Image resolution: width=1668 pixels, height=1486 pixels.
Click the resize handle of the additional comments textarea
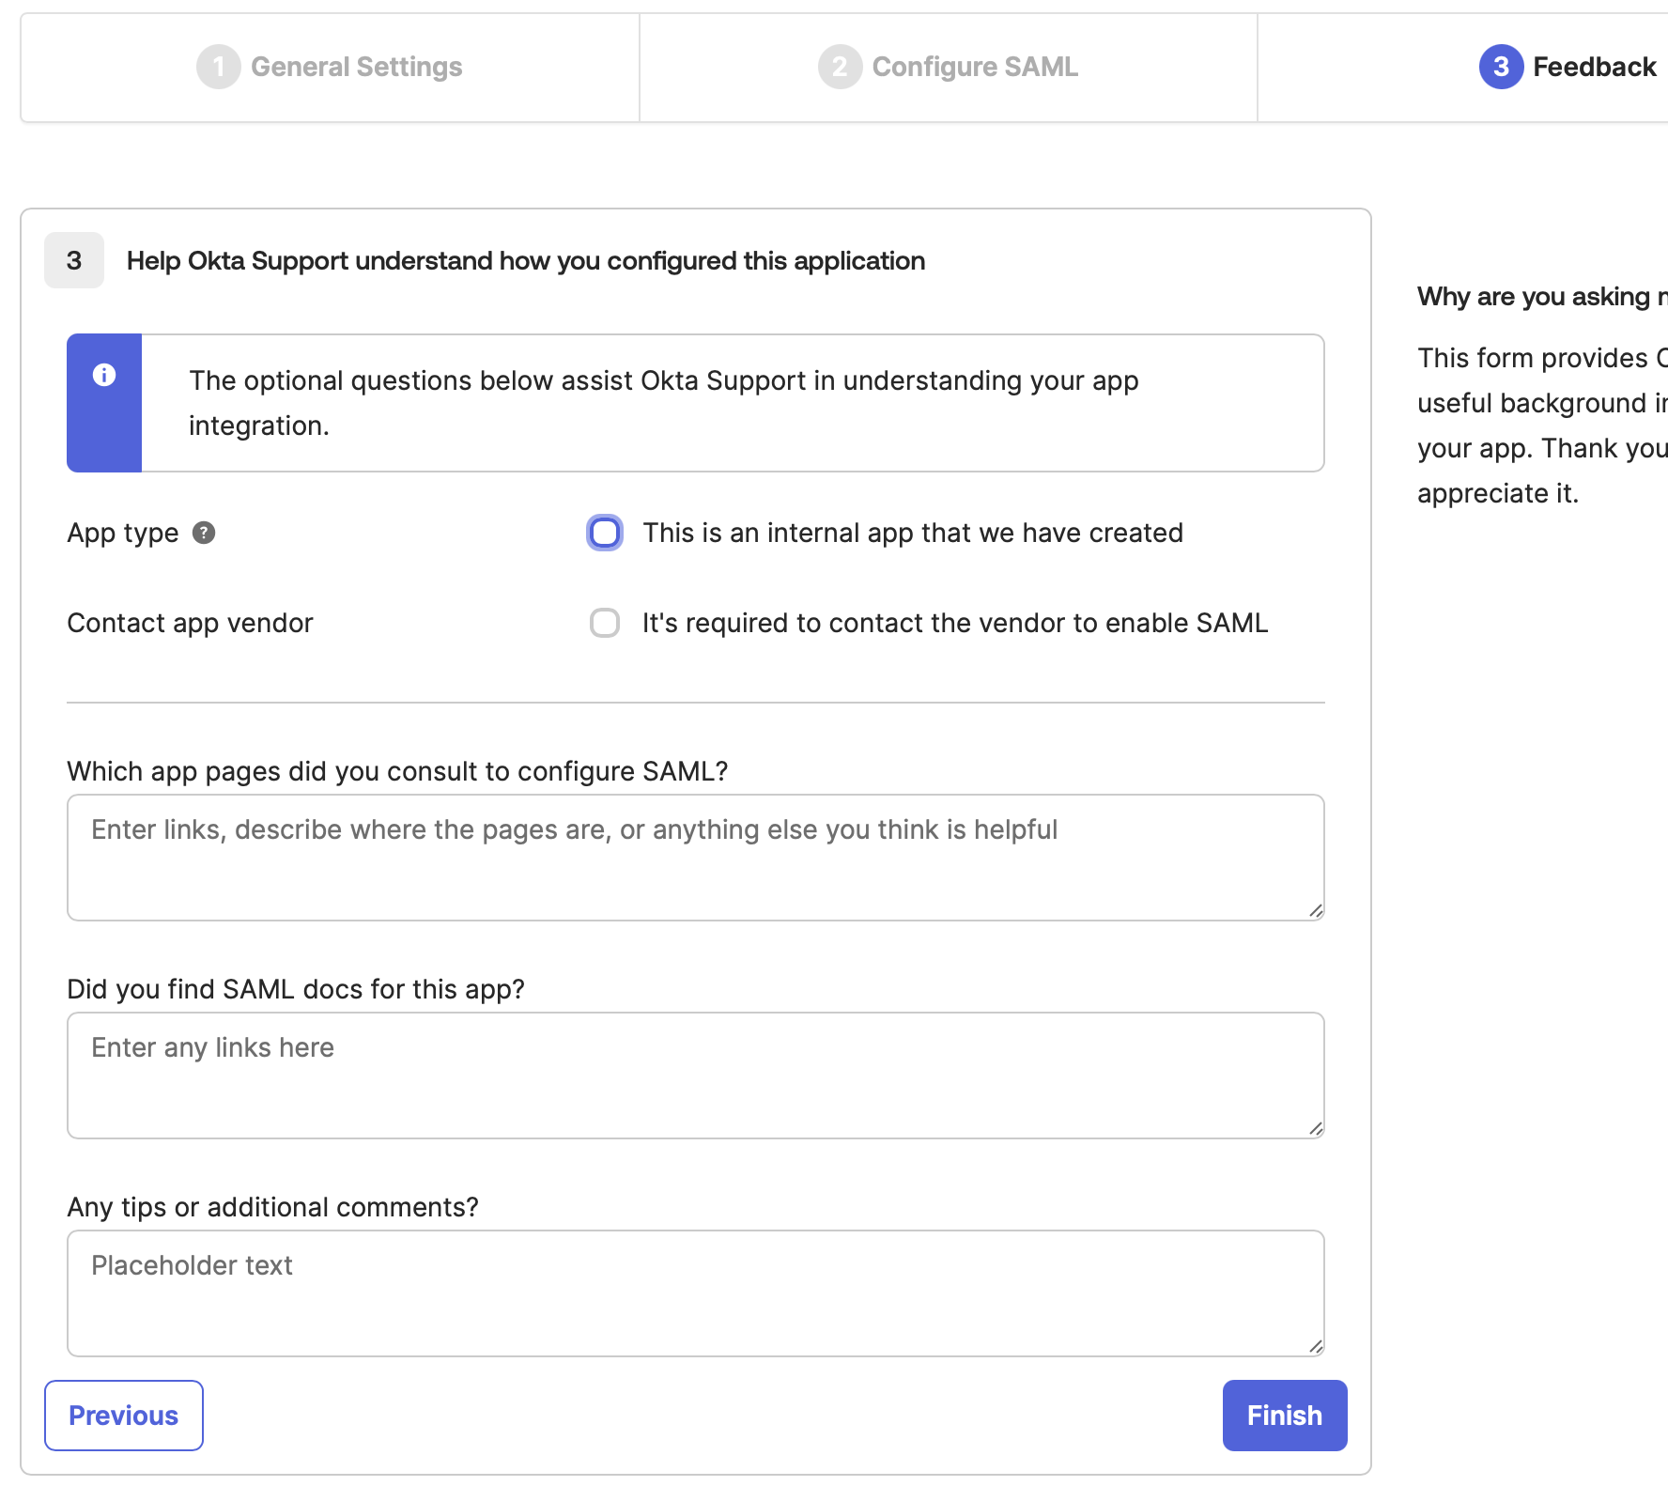[1316, 1347]
